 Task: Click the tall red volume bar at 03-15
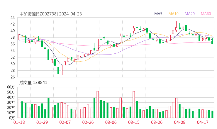(134, 105)
